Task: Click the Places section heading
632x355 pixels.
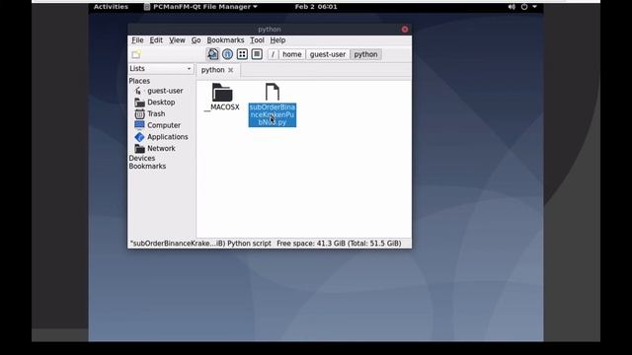Action: coord(139,81)
